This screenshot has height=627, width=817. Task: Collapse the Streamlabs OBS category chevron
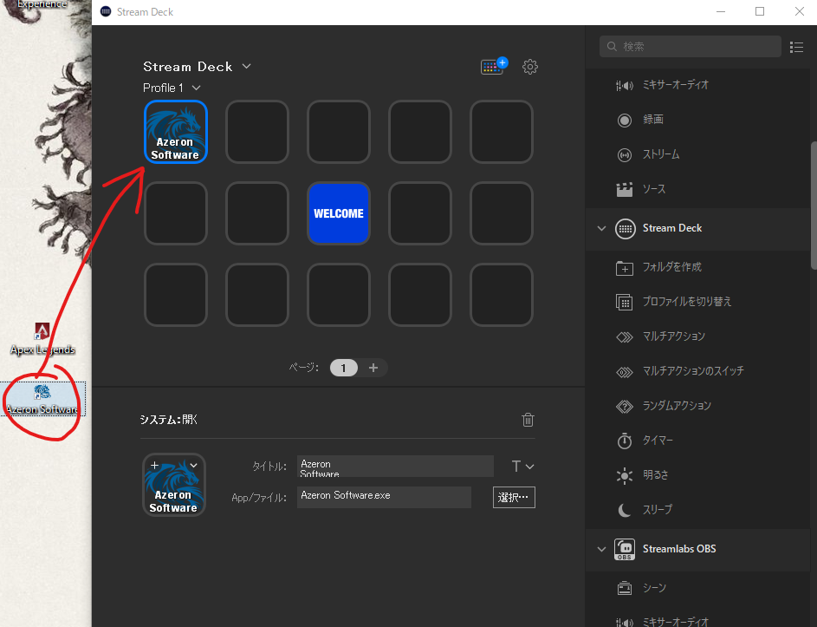601,549
